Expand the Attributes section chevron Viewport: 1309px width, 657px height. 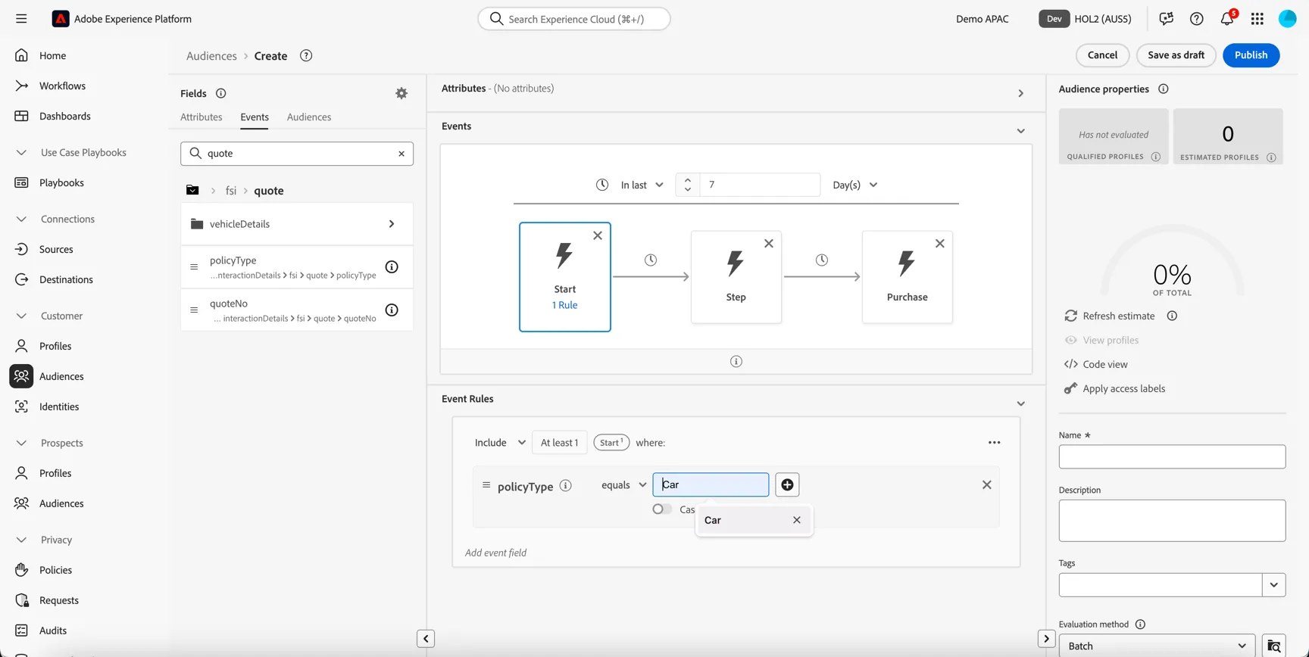pyautogui.click(x=1021, y=93)
